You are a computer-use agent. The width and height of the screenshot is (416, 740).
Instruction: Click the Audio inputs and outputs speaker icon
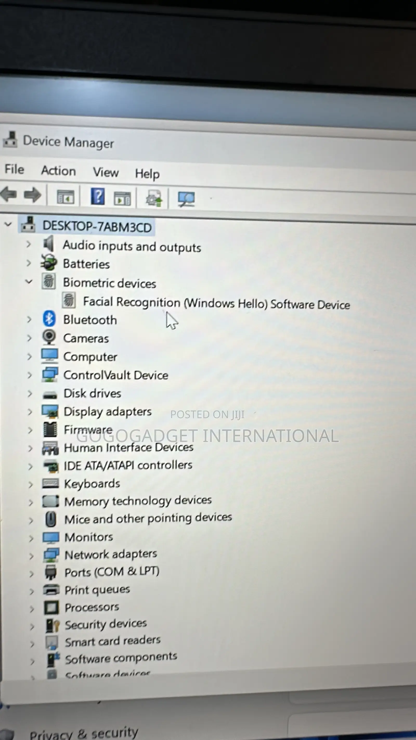pos(49,244)
